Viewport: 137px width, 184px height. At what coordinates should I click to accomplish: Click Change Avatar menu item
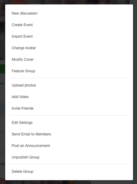pos(69,48)
